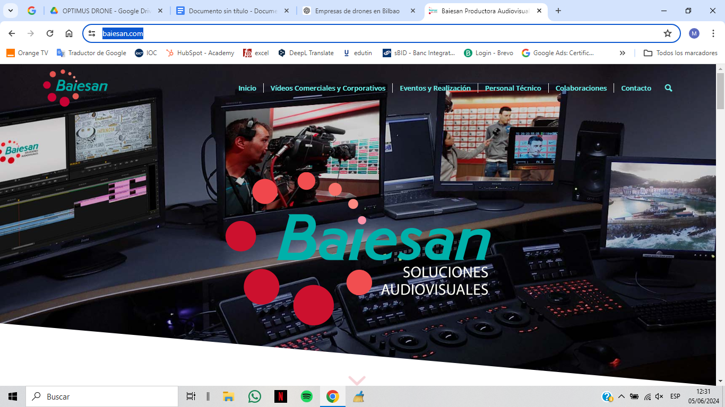The image size is (725, 407).
Task: Open the Get Help tray icon
Action: pos(607,396)
